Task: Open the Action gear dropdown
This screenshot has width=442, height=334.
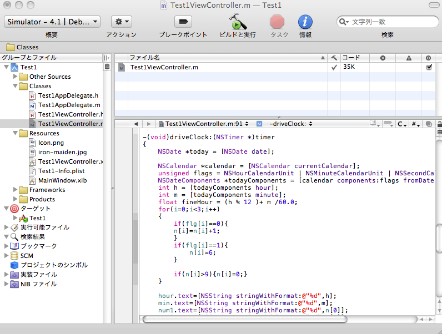Action: [x=122, y=22]
